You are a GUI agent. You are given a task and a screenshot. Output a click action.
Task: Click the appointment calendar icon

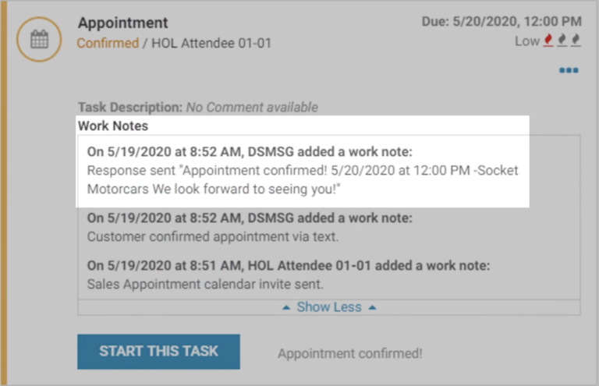point(39,39)
